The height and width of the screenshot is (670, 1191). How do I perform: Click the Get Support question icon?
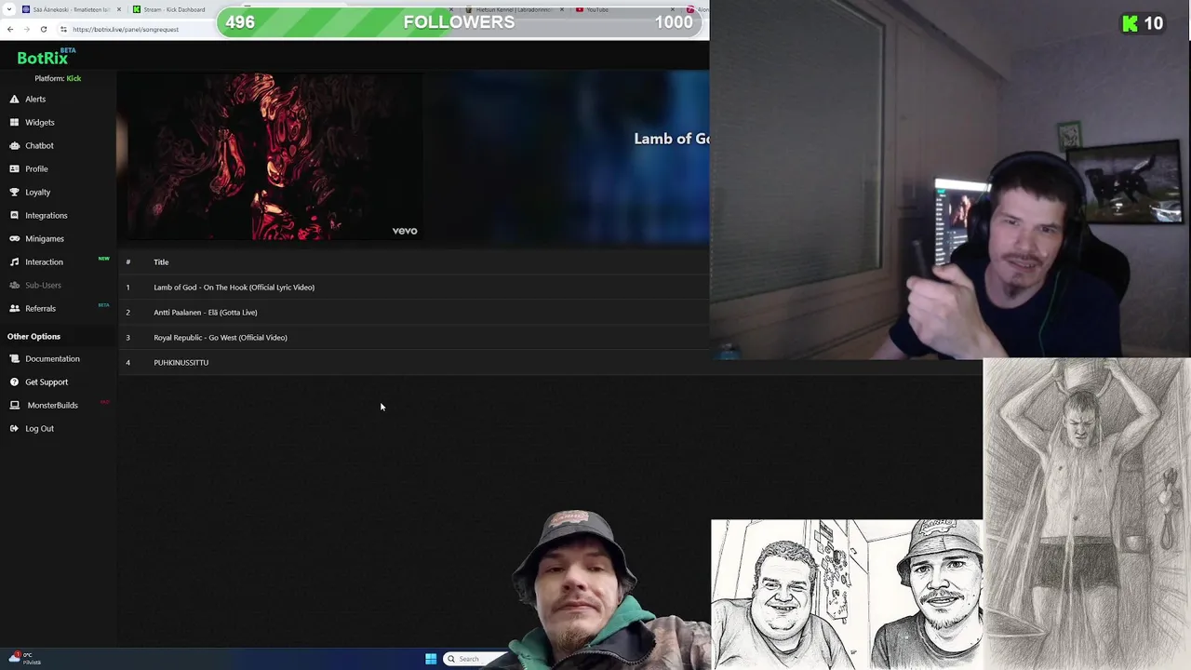click(15, 382)
